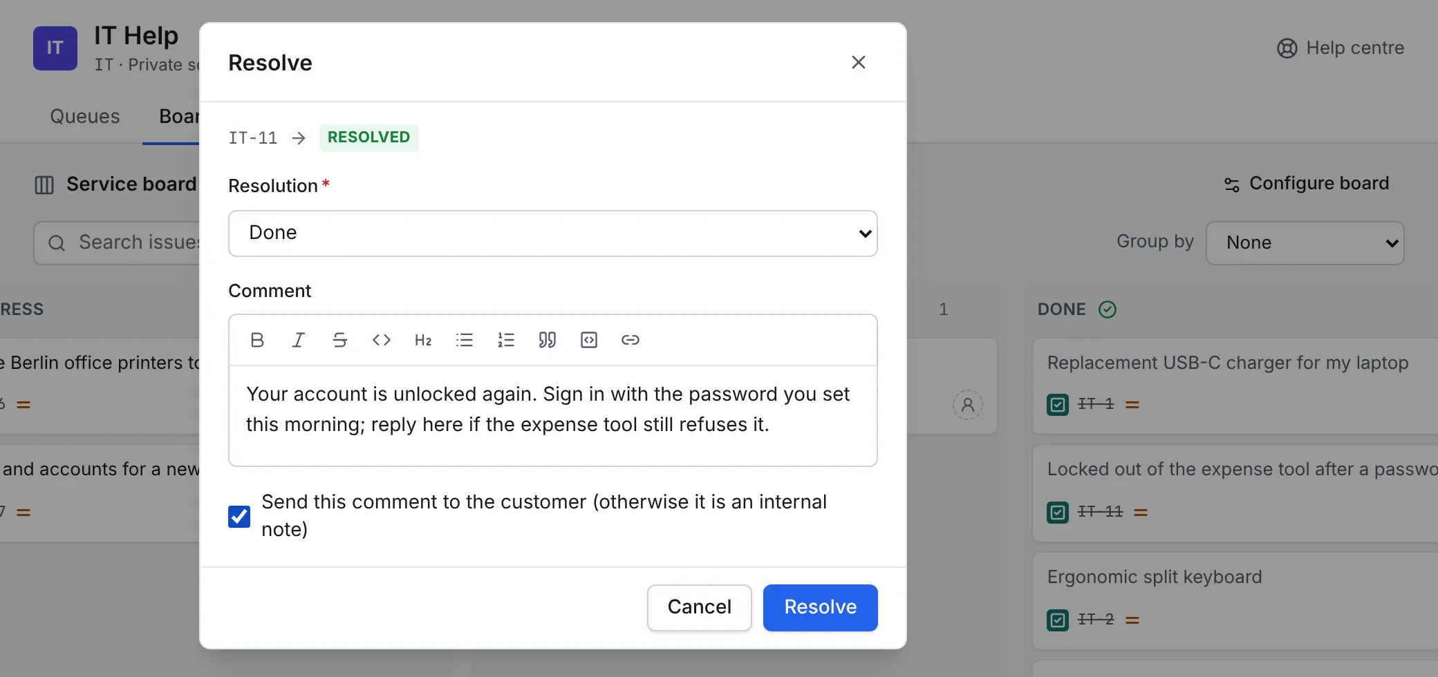
Task: Click the Help centre lifebuoy icon
Action: [1287, 48]
